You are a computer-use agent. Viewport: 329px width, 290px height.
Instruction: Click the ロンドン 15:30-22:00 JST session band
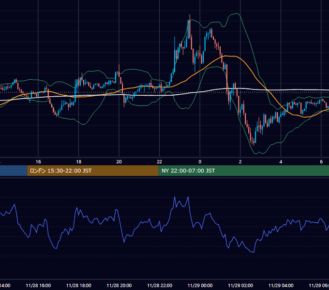point(93,171)
